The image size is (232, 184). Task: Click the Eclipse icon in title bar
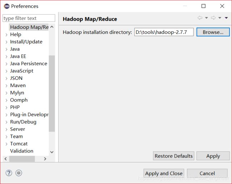pyautogui.click(x=7, y=6)
